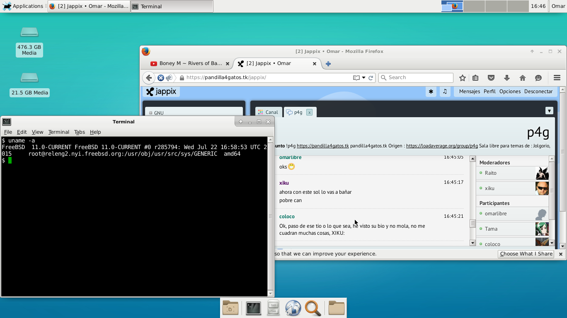Open the file cabinet File Manager dock icon

click(273, 308)
